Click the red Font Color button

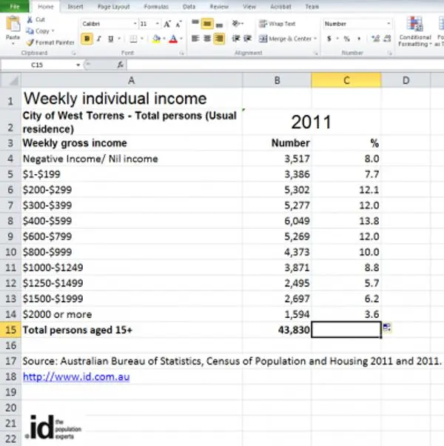coord(173,39)
